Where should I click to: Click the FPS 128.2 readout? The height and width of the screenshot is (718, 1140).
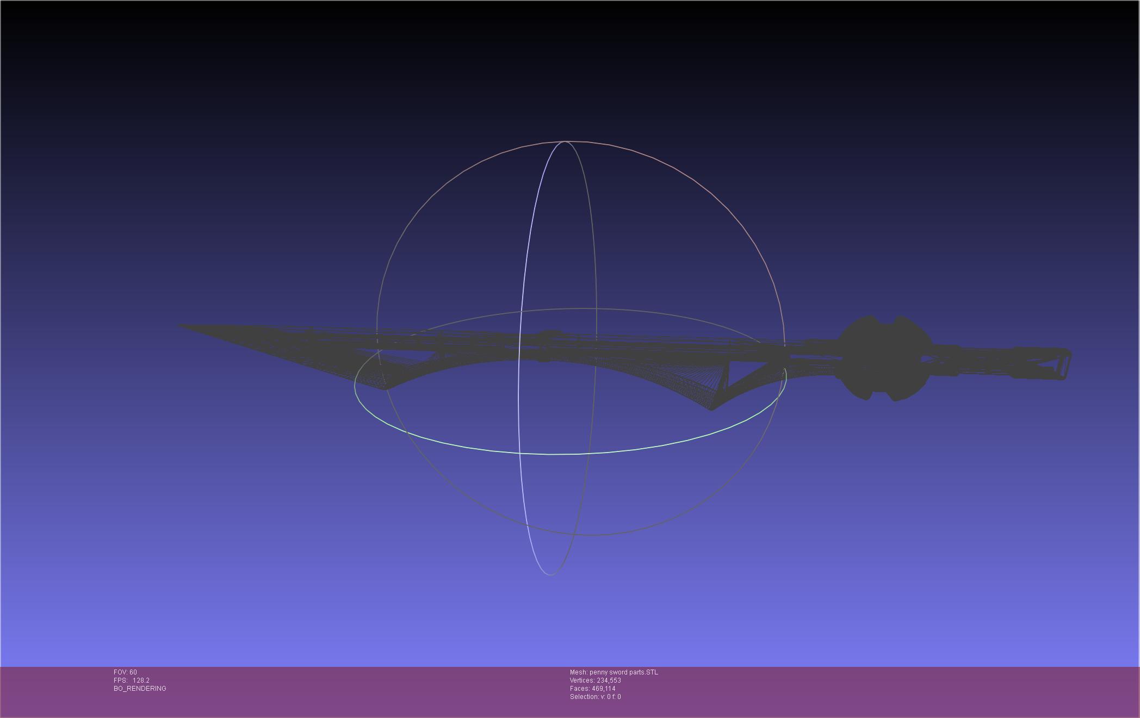(131, 680)
